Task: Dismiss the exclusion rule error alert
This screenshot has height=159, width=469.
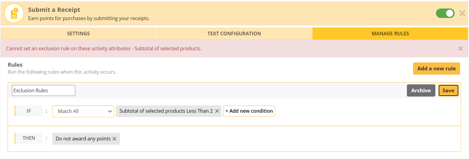Action: [460, 48]
